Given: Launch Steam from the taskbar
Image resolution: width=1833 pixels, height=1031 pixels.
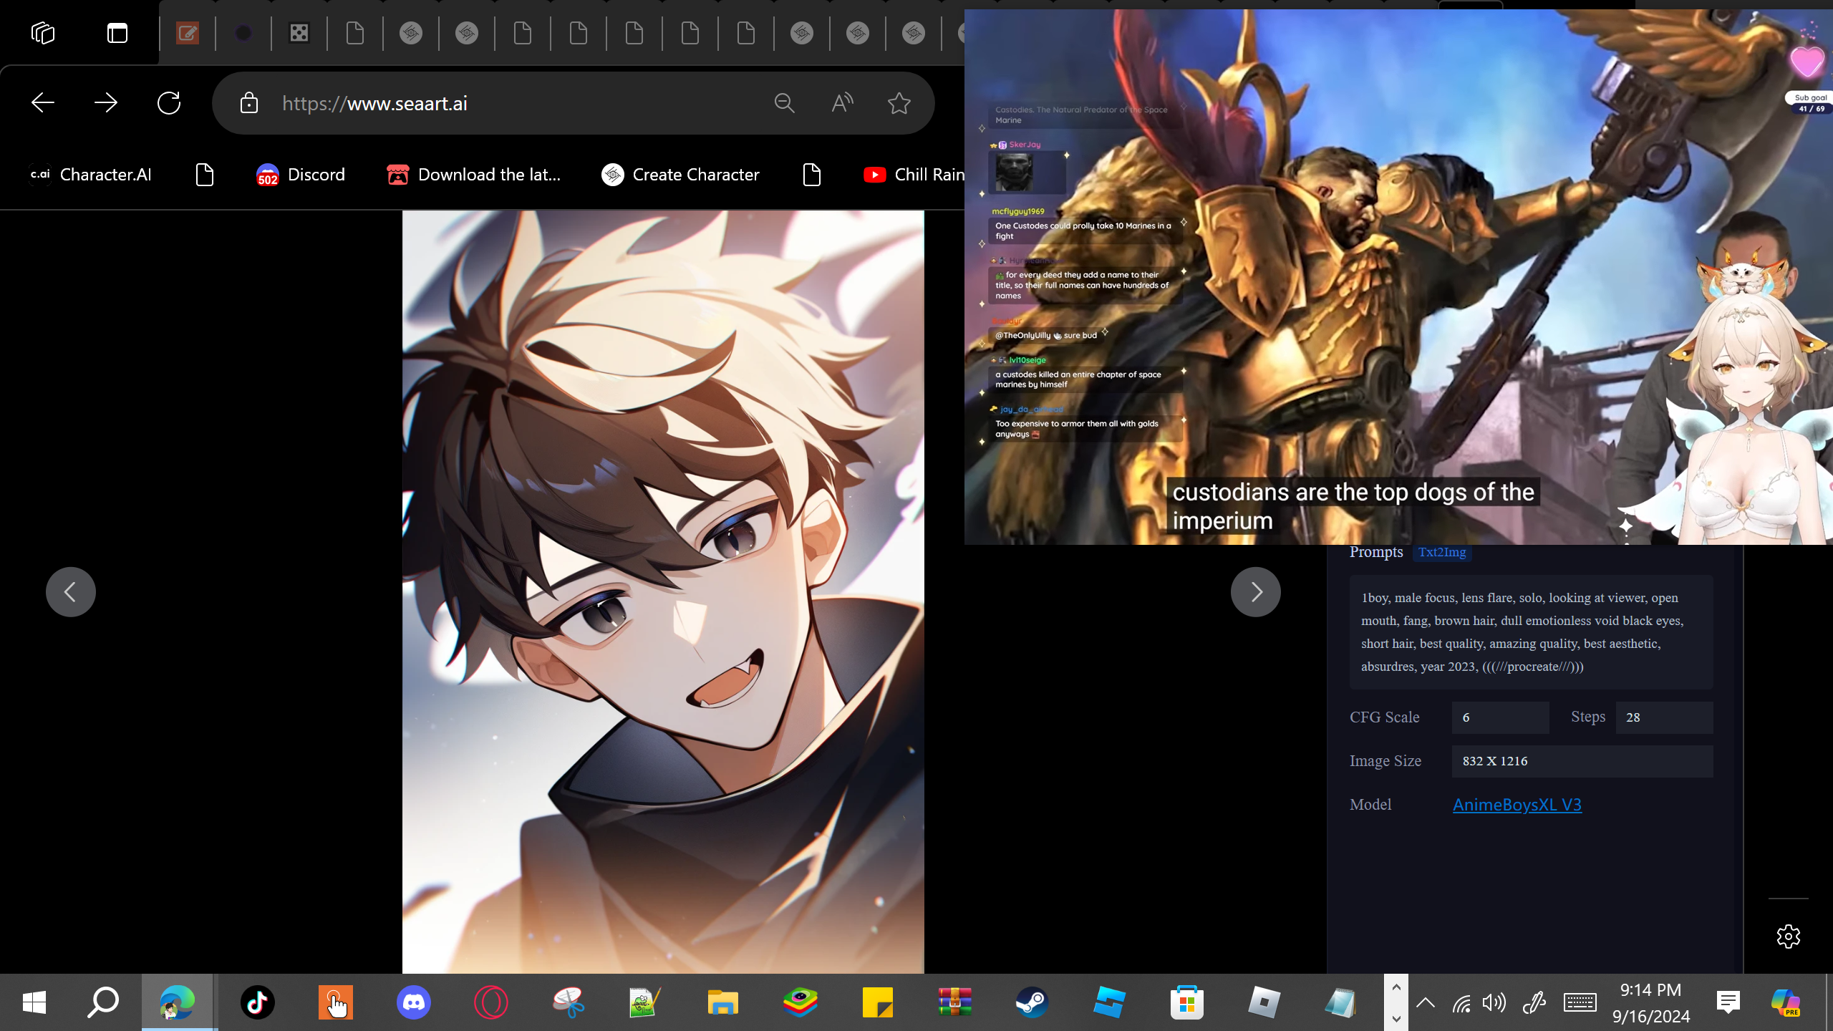Looking at the screenshot, I should point(1032,1002).
